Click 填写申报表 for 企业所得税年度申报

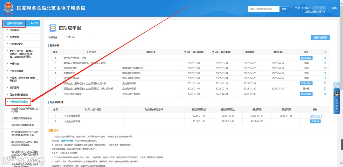[306, 83]
